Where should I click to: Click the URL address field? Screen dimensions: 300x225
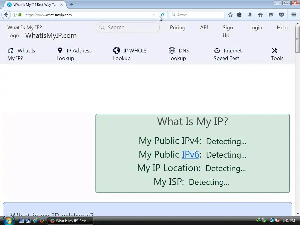(88, 15)
